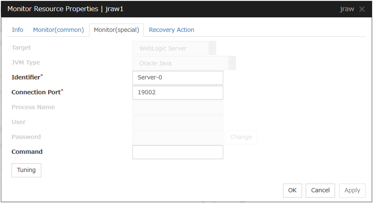This screenshot has height=203, width=373.
Task: Select the User text field
Action: click(x=178, y=123)
